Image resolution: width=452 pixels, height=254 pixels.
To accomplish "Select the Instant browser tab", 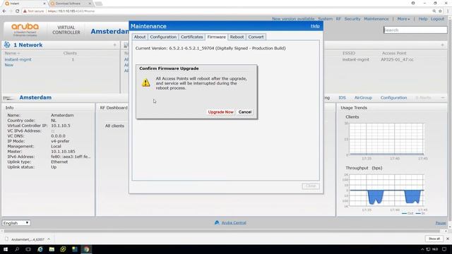I will point(24,4).
